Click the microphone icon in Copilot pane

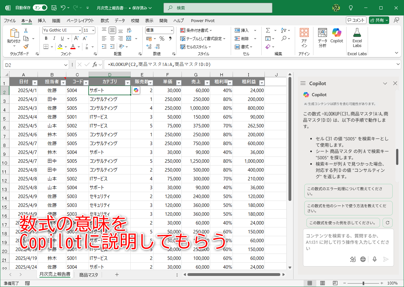(x=374, y=259)
